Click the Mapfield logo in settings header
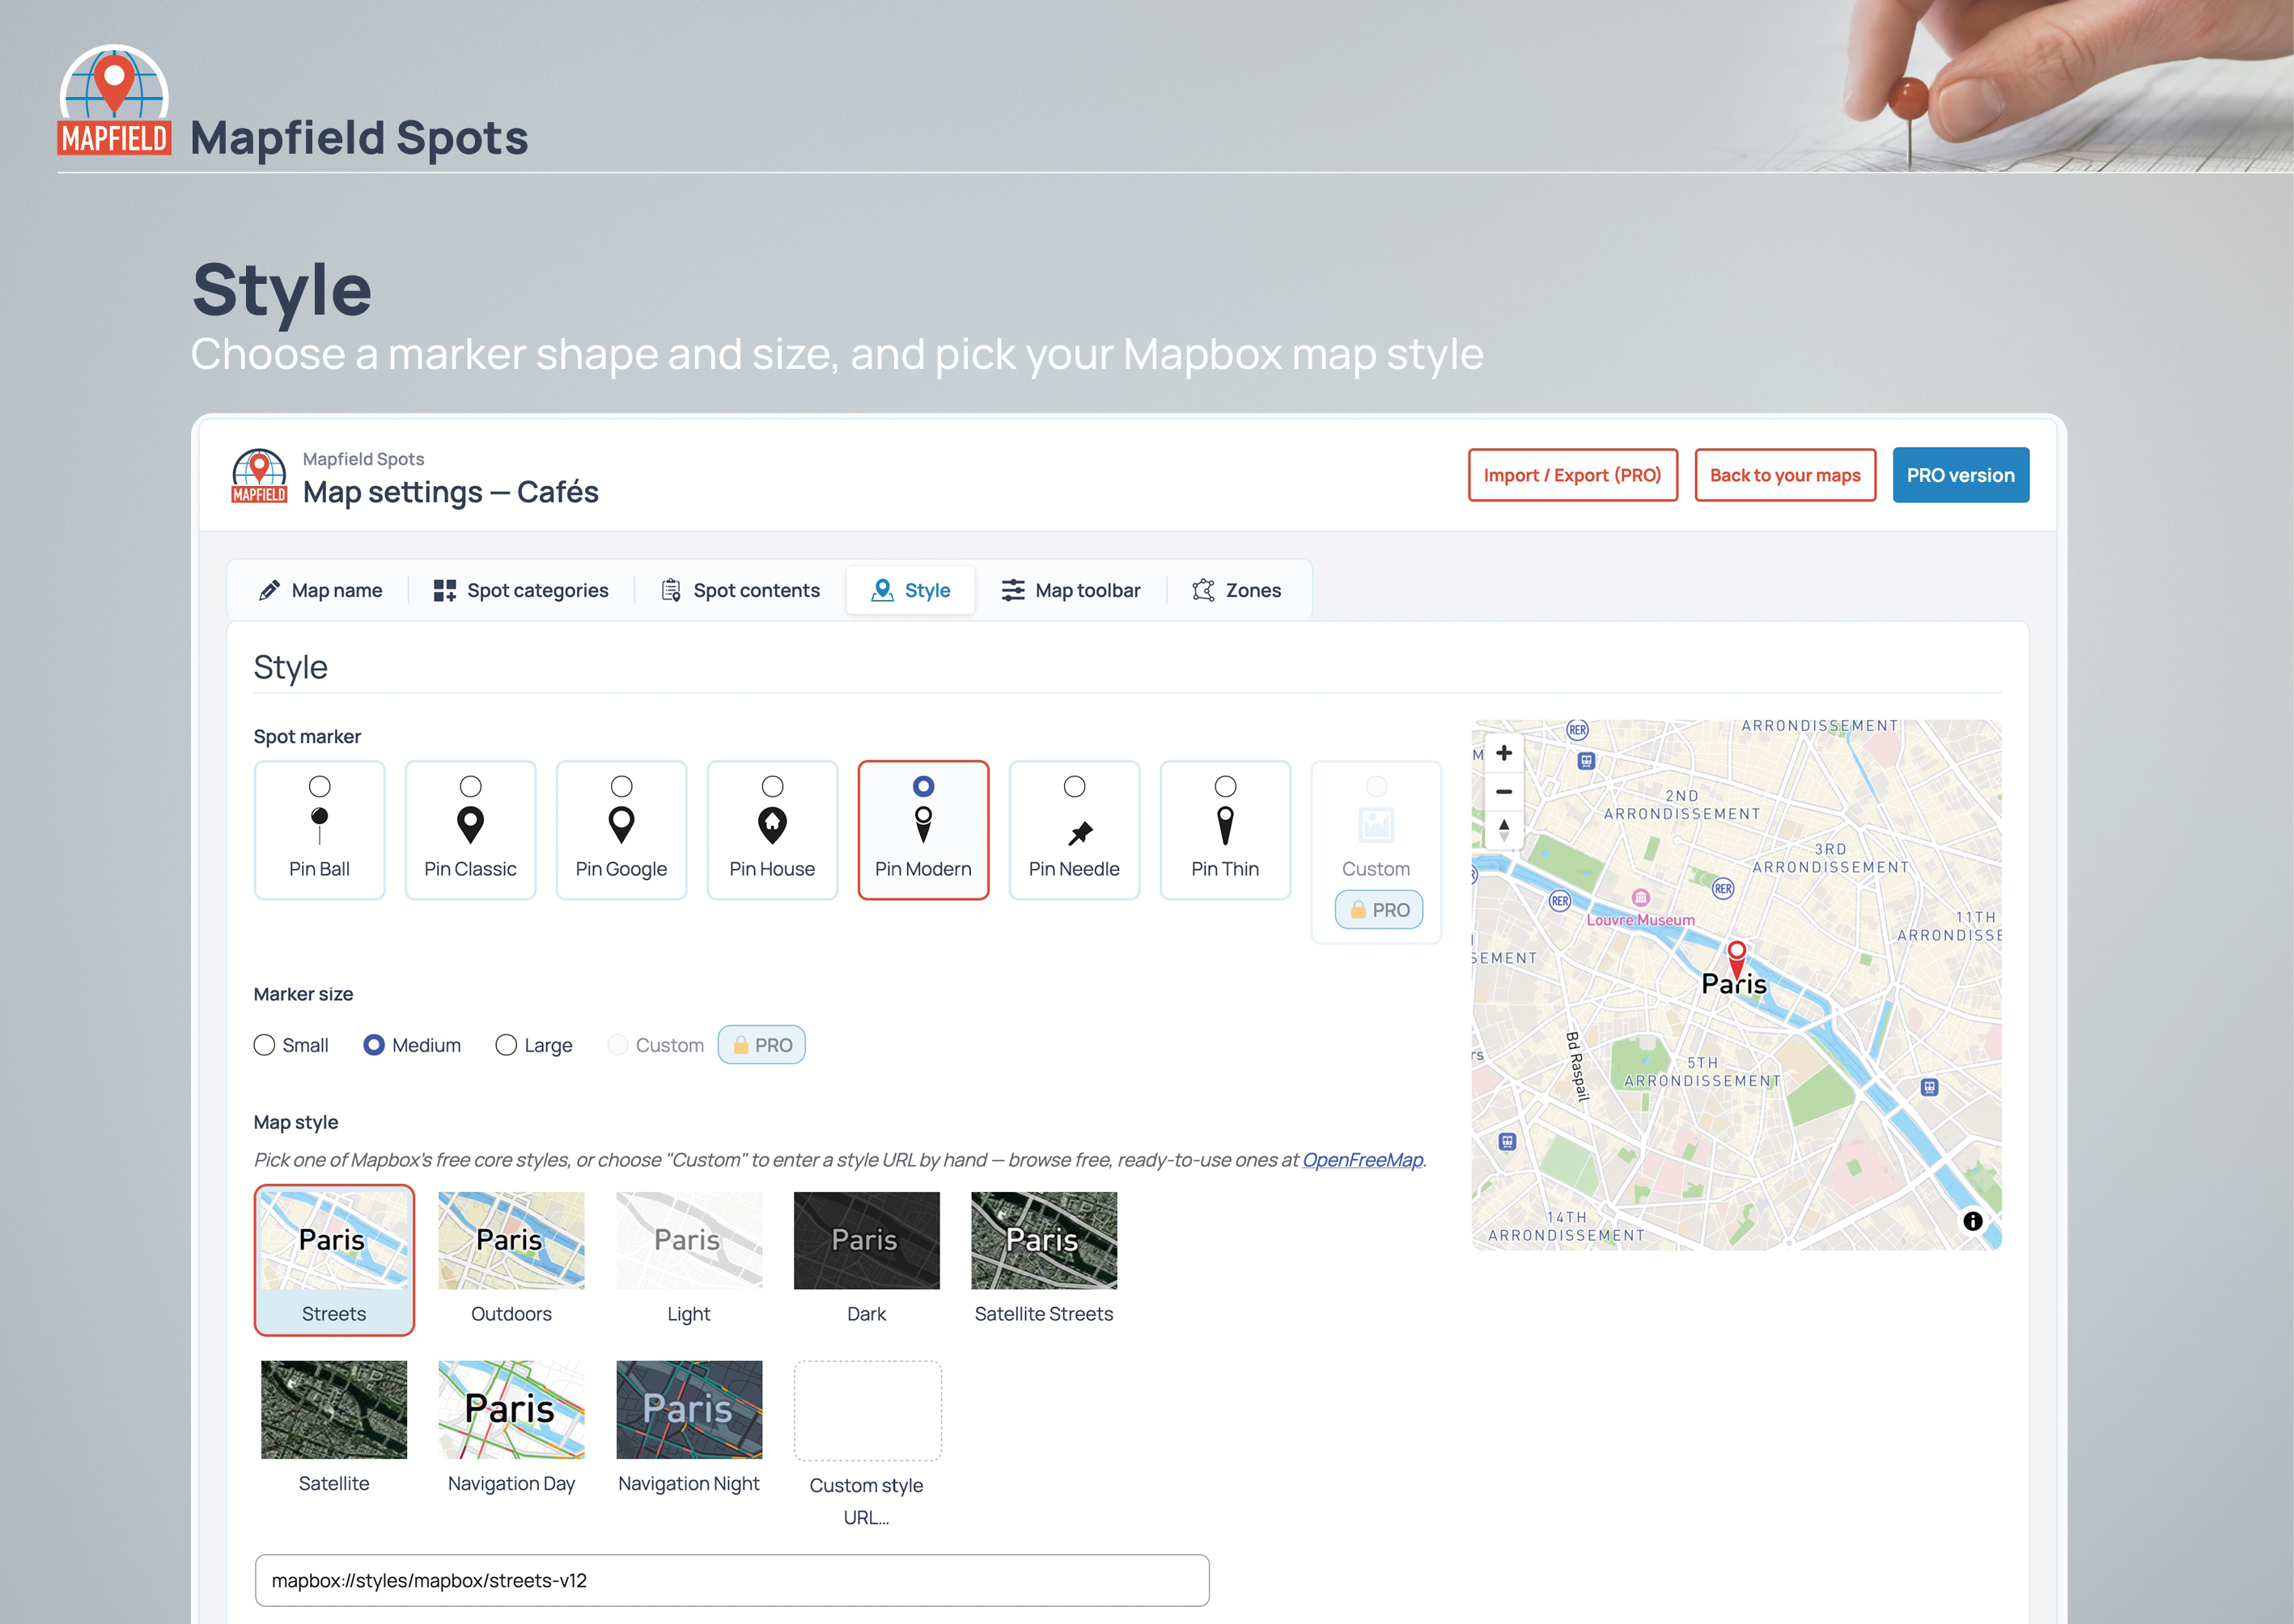2294x1624 pixels. click(259, 476)
